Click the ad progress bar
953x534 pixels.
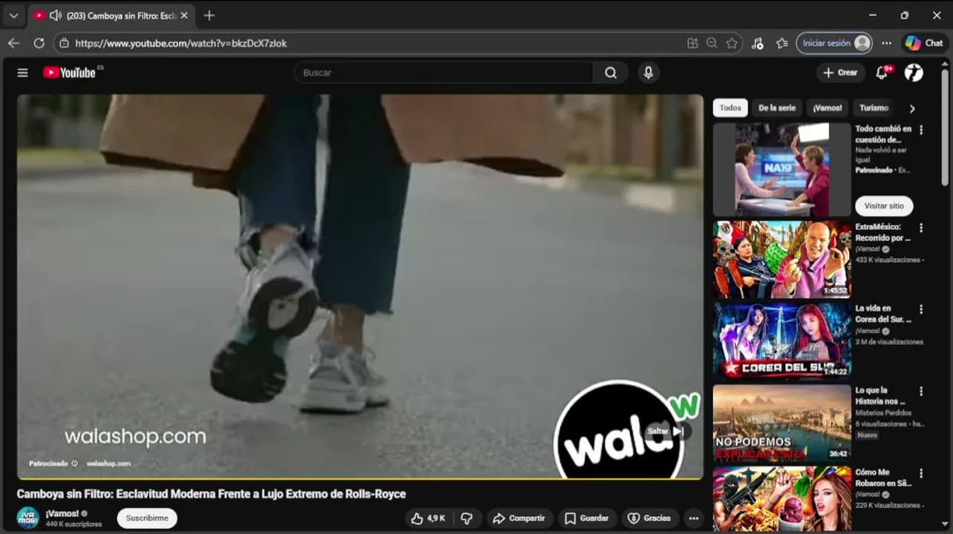(x=360, y=478)
